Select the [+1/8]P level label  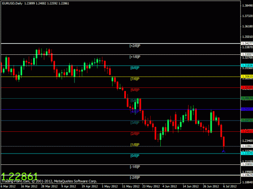click(135, 57)
